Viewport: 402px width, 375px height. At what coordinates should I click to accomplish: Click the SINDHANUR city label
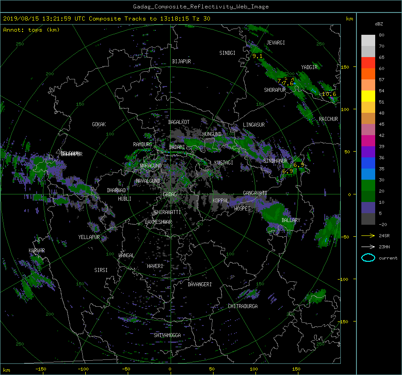click(x=275, y=161)
